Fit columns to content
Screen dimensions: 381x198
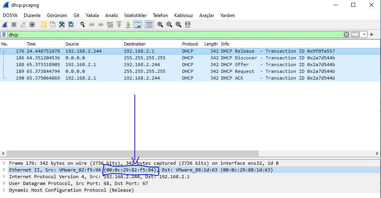188,25
